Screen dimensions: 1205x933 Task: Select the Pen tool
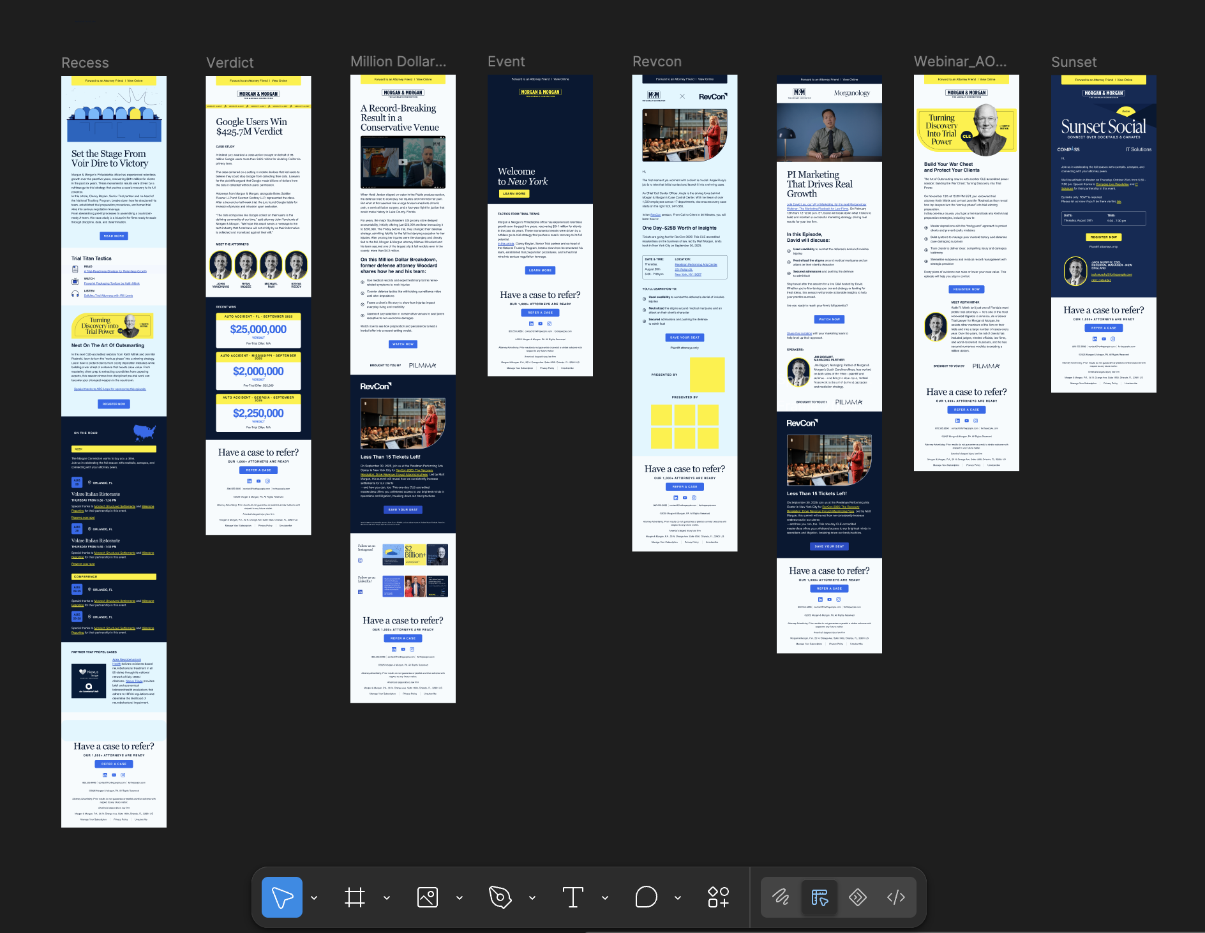500,897
